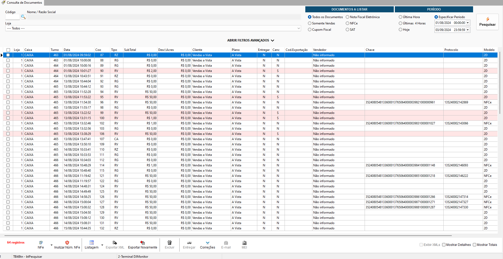
Task: Select Última Hora period option
Action: pos(400,17)
